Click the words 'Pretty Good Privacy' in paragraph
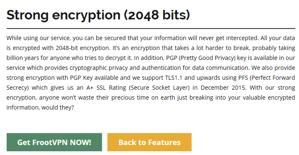Screen dimensions: 299x155 pyautogui.click(x=207, y=58)
